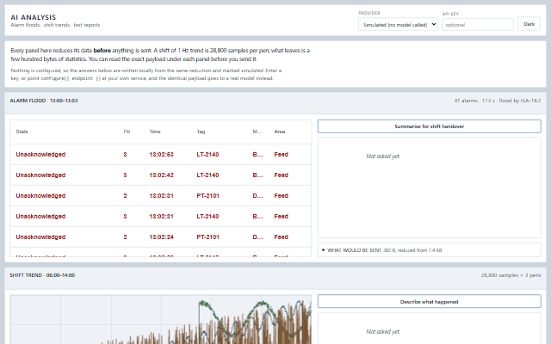Expand the WHAT WOULD BE SENT disclosure triangle
Screen dimensions: 551x344
(324, 250)
